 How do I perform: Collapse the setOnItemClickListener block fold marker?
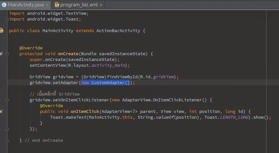[7, 100]
